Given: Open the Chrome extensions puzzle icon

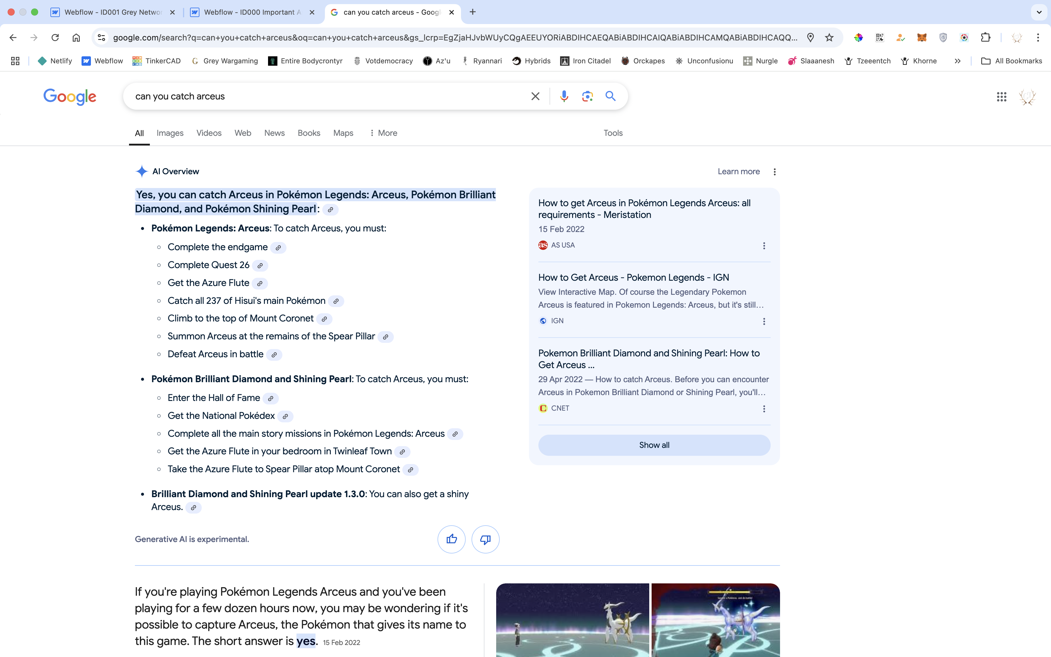Looking at the screenshot, I should (985, 37).
